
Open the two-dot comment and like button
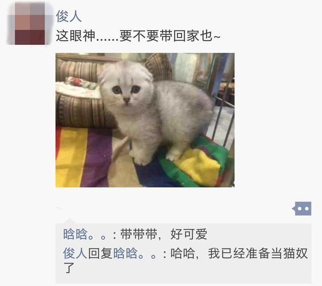(x=302, y=208)
